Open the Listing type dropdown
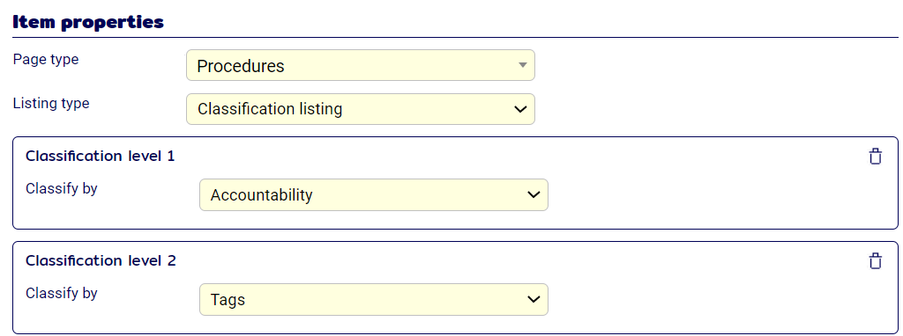This screenshot has height=336, width=903. [x=361, y=109]
